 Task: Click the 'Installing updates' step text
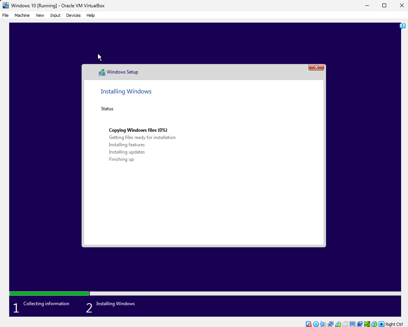coord(127,152)
